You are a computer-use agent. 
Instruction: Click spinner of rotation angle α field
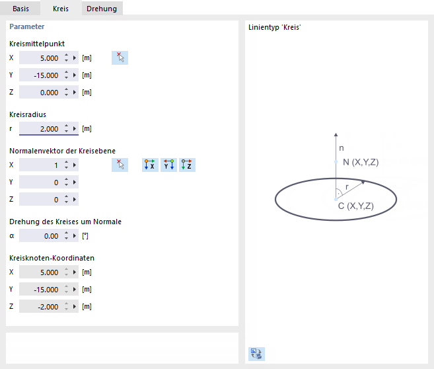pos(67,235)
